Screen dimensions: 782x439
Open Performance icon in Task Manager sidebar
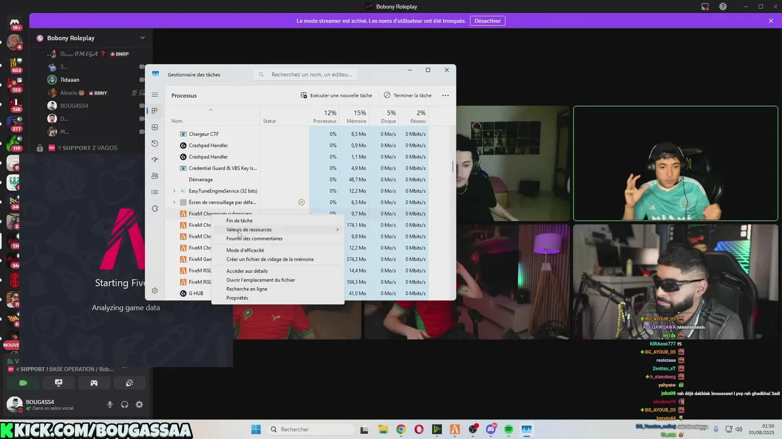[x=155, y=127]
